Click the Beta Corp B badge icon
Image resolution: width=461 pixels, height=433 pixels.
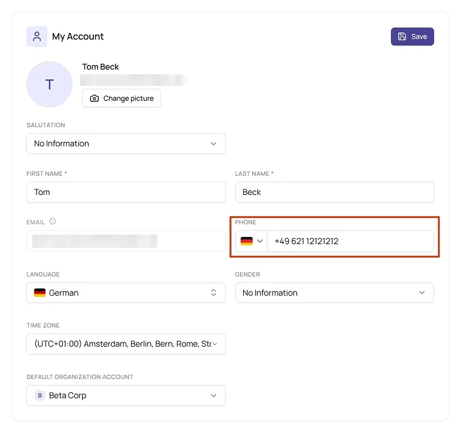pyautogui.click(x=40, y=395)
